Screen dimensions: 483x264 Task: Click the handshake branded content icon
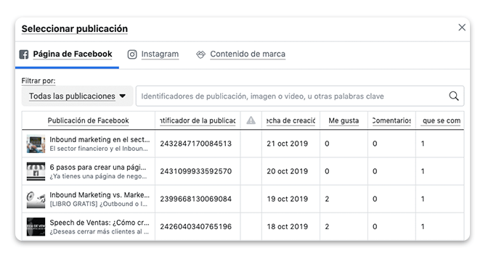point(200,54)
